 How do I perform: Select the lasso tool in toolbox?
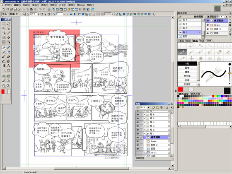point(8,24)
